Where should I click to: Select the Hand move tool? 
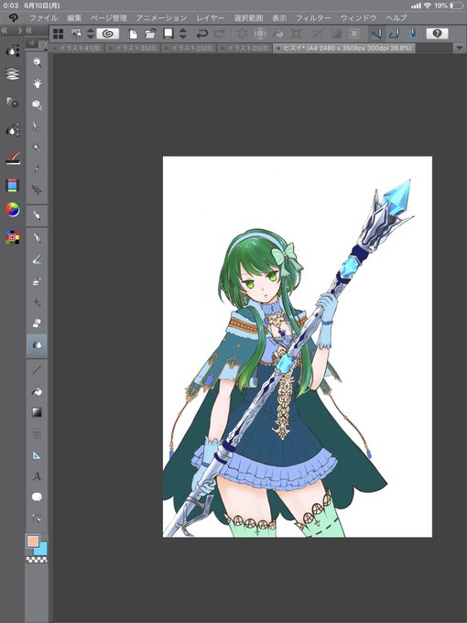coord(37,83)
